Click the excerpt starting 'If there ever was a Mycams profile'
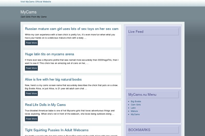205x136 pixels. [x=72, y=62]
